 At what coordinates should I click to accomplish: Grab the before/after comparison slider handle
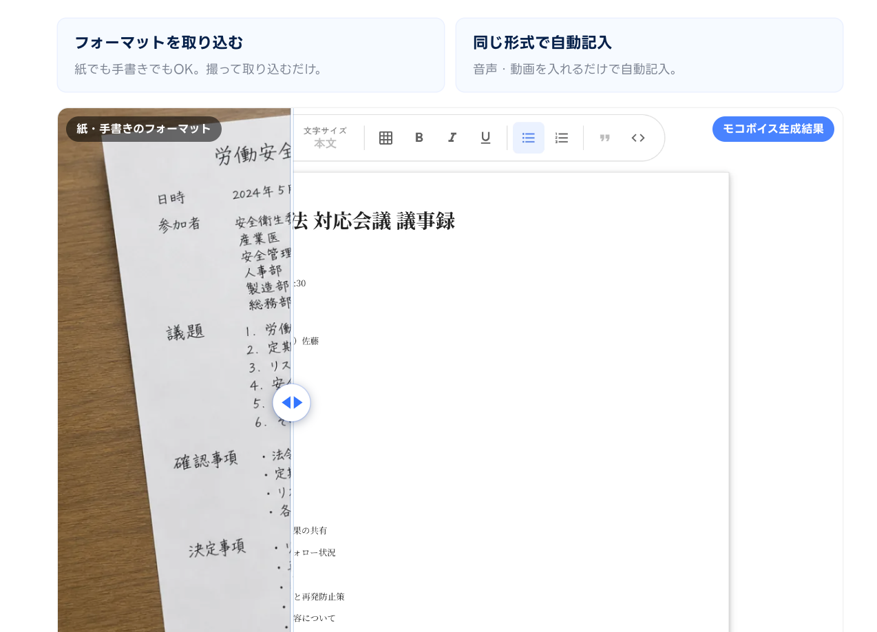click(x=292, y=403)
